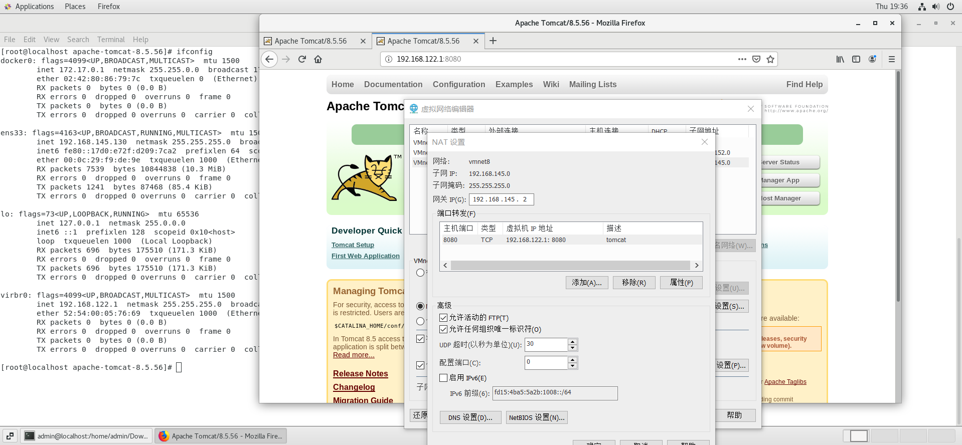Edit the gateway IP field
Image resolution: width=962 pixels, height=445 pixels.
[501, 199]
